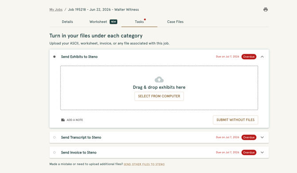Click Overdue badge on Send Exhibits row
This screenshot has width=297, height=173.
(x=249, y=56)
